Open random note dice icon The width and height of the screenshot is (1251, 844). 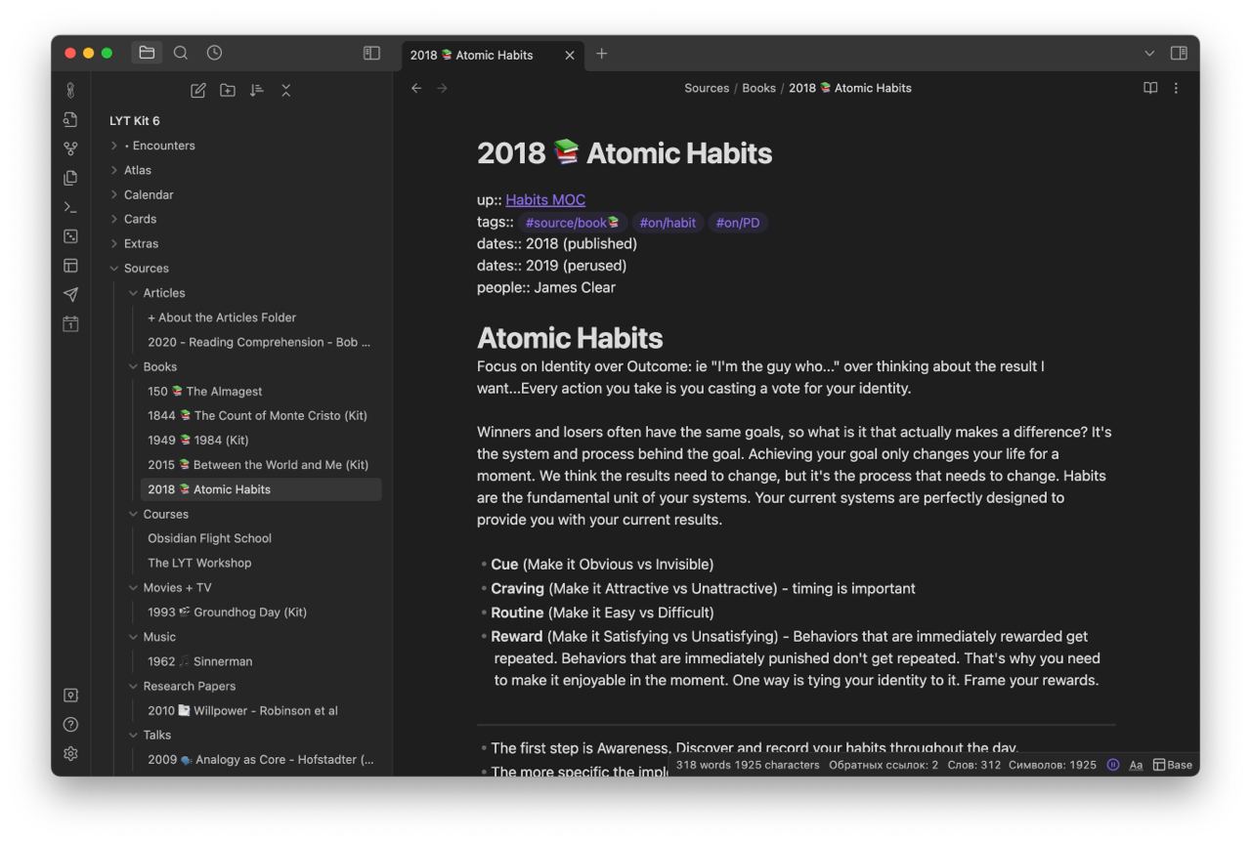point(70,236)
